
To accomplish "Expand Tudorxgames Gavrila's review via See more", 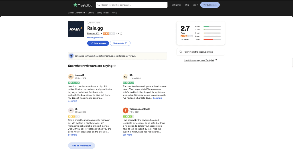I will click(127, 135).
